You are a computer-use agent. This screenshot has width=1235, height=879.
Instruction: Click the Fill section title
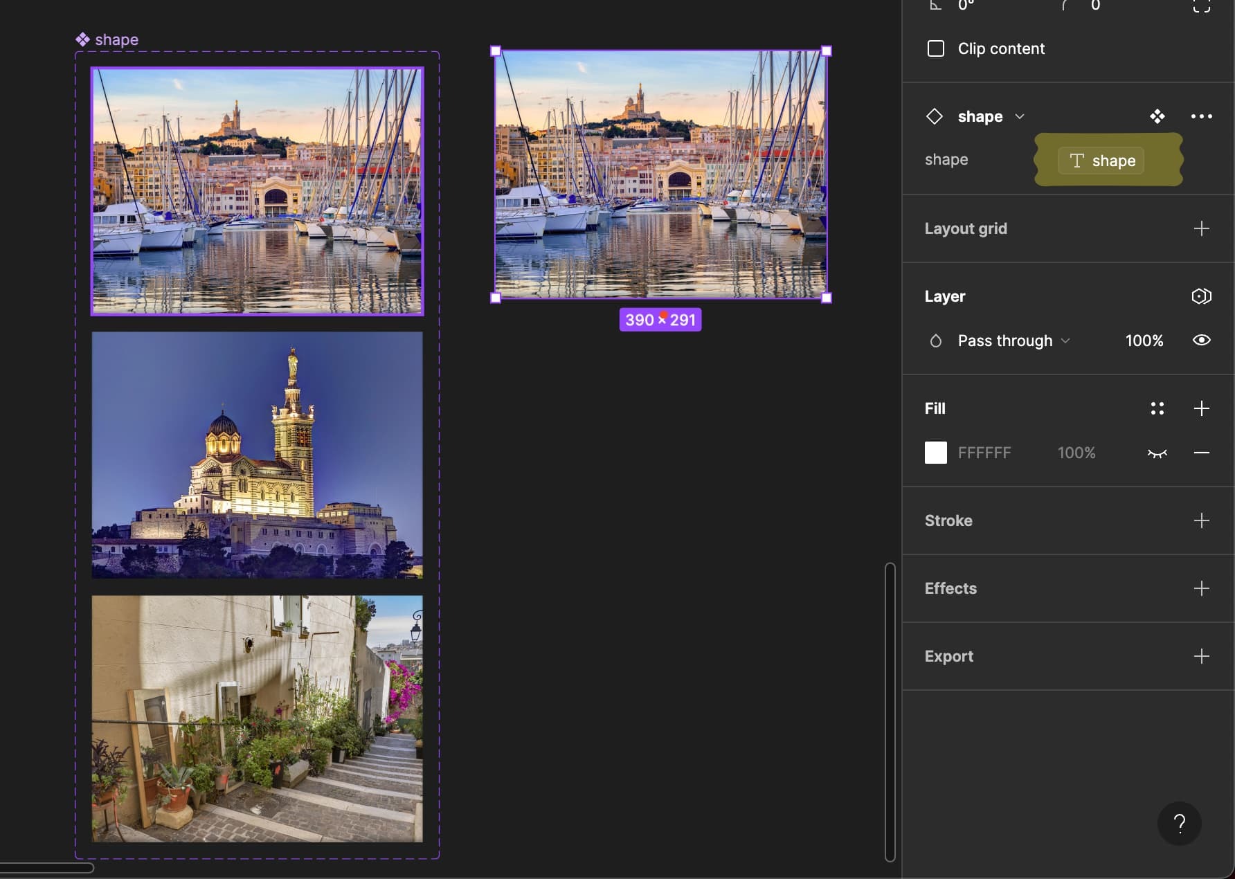point(935,408)
